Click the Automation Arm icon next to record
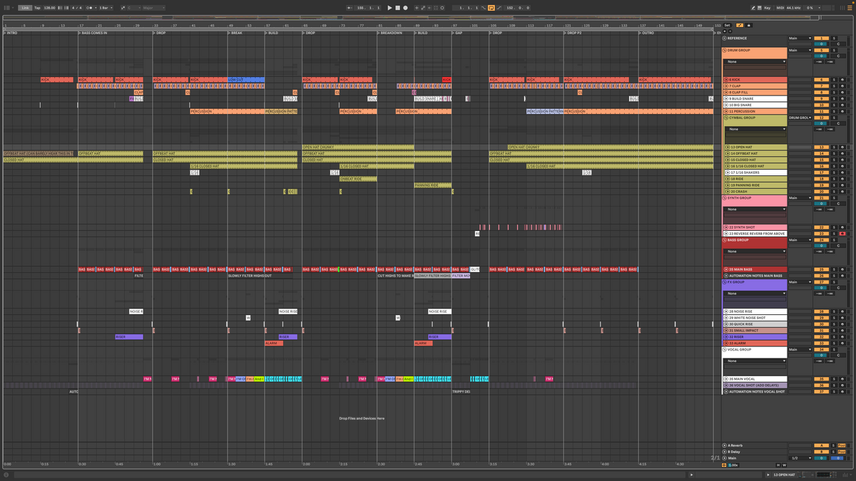856x481 pixels. (423, 6)
